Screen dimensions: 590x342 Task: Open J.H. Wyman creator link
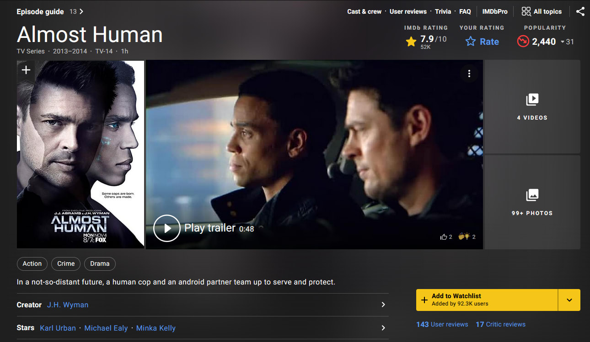pyautogui.click(x=68, y=305)
